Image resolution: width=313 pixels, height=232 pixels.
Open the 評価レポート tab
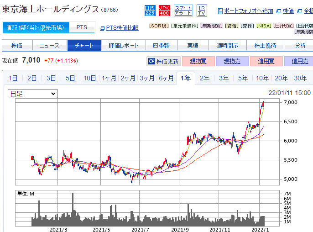click(123, 46)
